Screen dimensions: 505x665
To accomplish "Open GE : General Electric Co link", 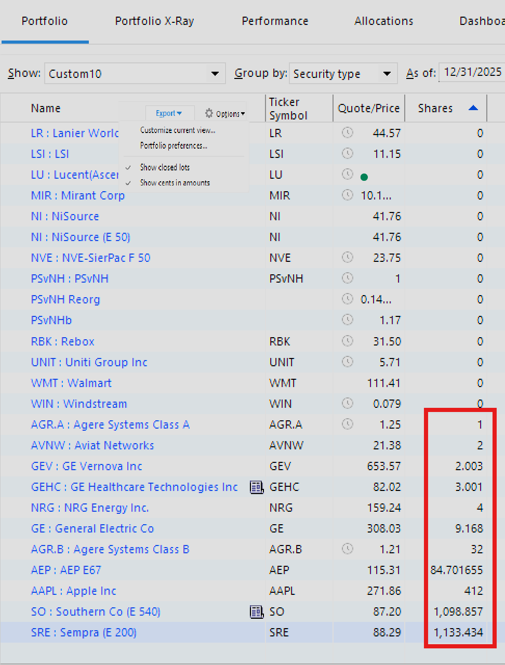I will (92, 528).
